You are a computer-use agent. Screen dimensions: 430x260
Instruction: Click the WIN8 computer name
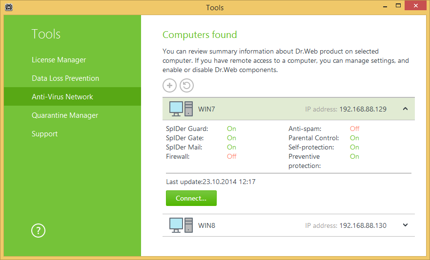tap(206, 225)
